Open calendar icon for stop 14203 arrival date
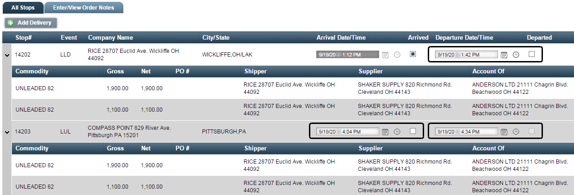The image size is (574, 195). pyautogui.click(x=385, y=132)
